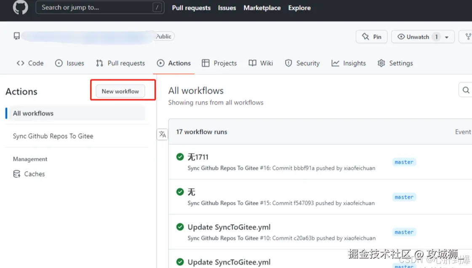The image size is (472, 268).
Task: Open the repository Settings tab
Action: (x=395, y=63)
